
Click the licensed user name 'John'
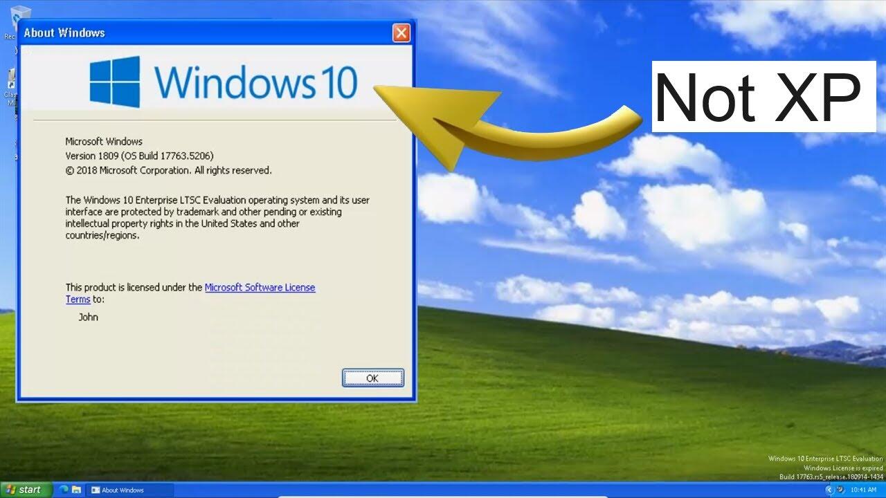[88, 317]
